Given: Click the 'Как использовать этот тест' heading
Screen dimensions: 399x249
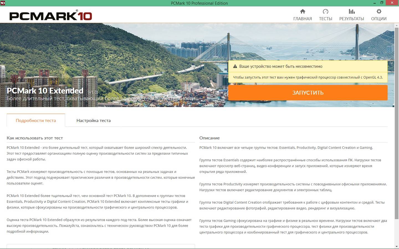Looking at the screenshot, I should (x=35, y=138).
